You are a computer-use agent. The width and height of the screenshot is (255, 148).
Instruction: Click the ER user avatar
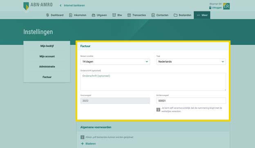[226, 6]
